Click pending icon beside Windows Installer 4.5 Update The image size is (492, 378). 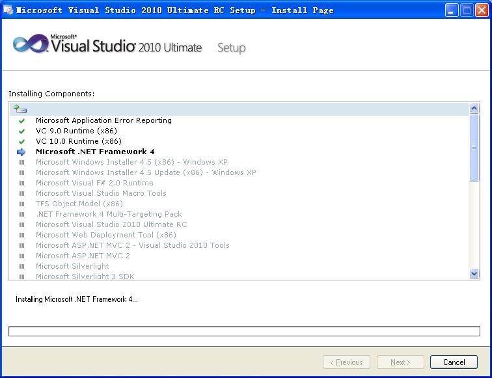[21, 172]
